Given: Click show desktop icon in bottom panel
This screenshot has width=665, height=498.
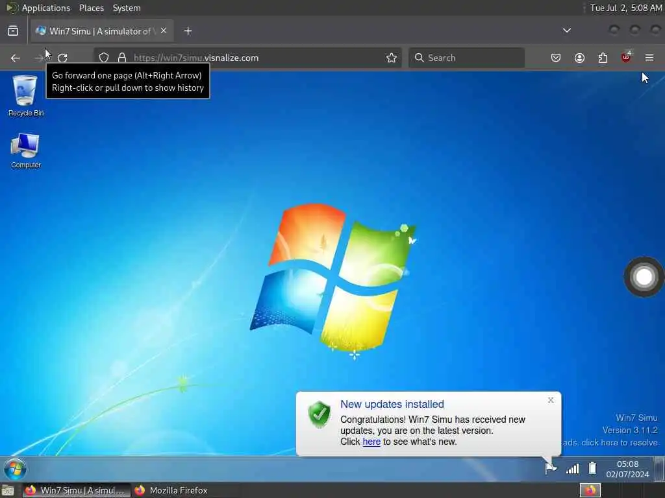Looking at the screenshot, I should [8, 491].
